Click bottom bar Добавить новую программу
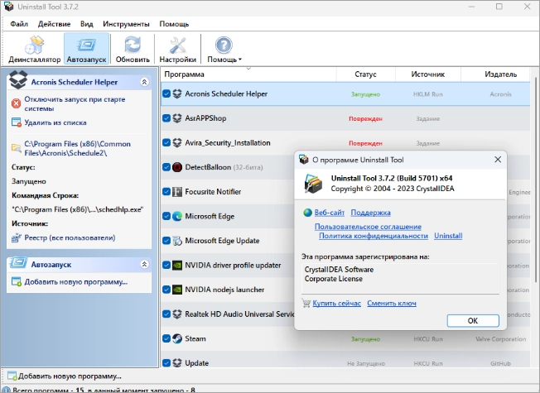The height and width of the screenshot is (393, 540). (70, 376)
